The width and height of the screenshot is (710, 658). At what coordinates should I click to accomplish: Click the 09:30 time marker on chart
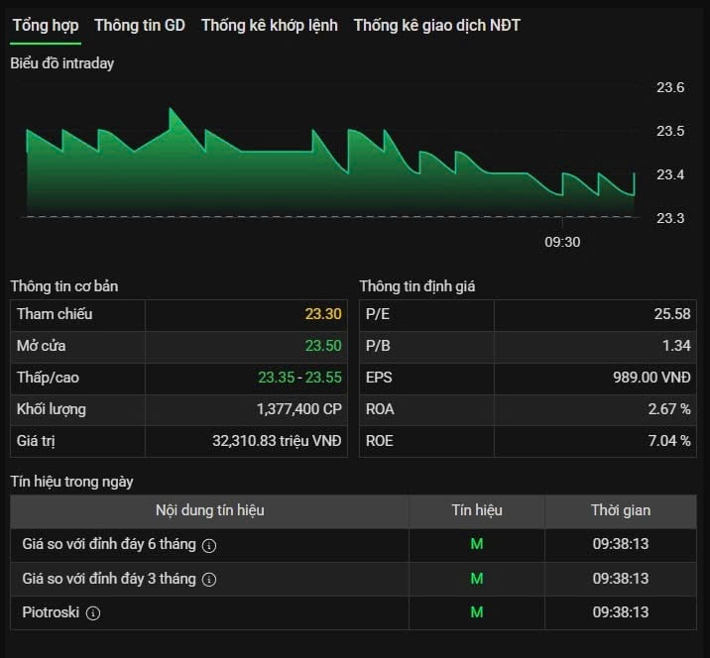(x=562, y=242)
